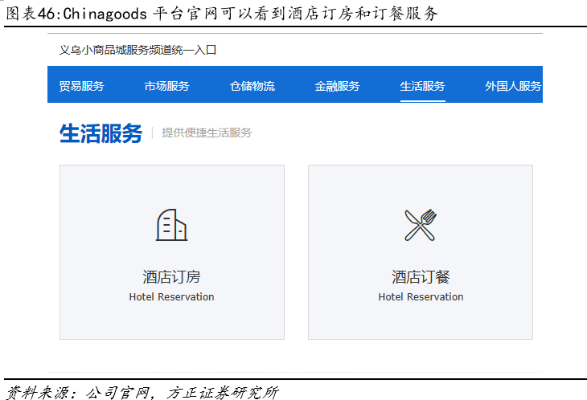587x400 pixels.
Task: Click the 资料来源 source footnote
Action: 142,392
